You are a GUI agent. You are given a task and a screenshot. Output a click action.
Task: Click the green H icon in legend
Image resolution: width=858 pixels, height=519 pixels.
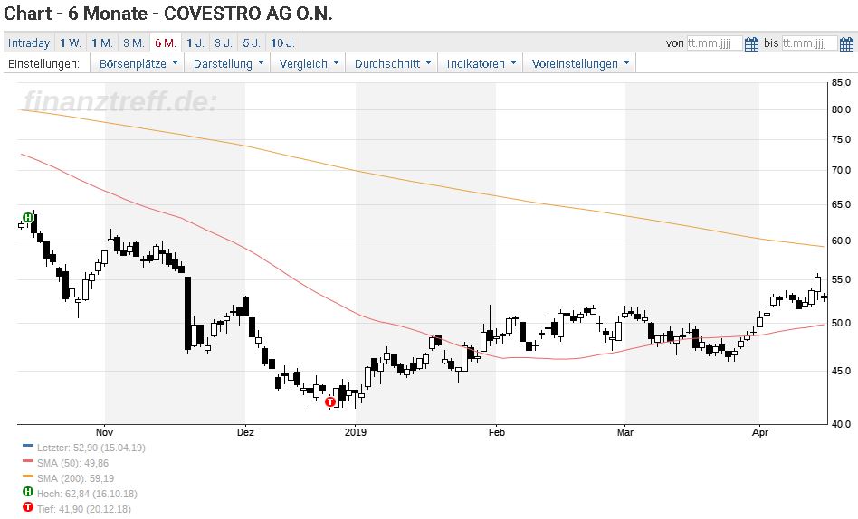coord(28,492)
